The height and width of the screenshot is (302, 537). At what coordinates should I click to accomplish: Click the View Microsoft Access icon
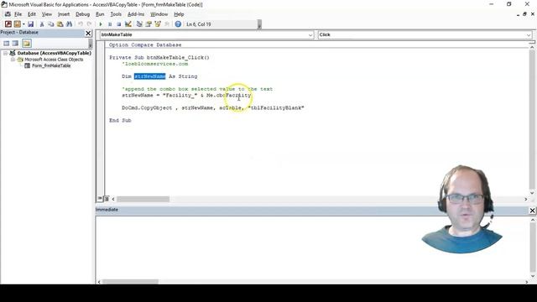coord(8,24)
